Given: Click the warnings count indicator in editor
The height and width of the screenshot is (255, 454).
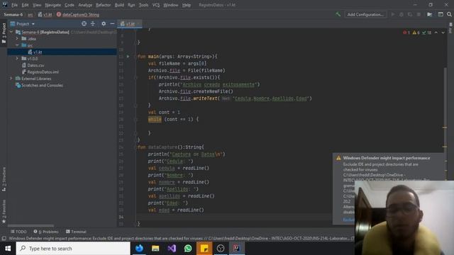Looking at the screenshot, I should (x=416, y=33).
